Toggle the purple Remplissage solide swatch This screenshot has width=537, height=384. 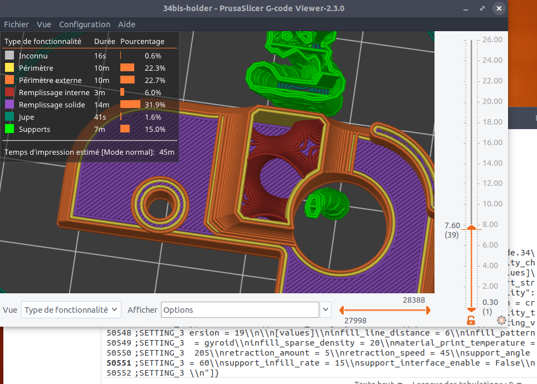click(9, 105)
